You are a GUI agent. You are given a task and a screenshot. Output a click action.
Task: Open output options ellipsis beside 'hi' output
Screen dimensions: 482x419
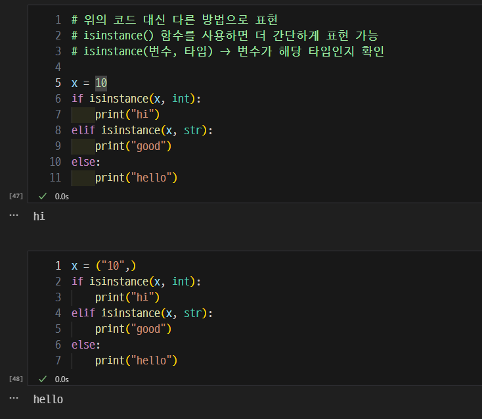pos(14,215)
